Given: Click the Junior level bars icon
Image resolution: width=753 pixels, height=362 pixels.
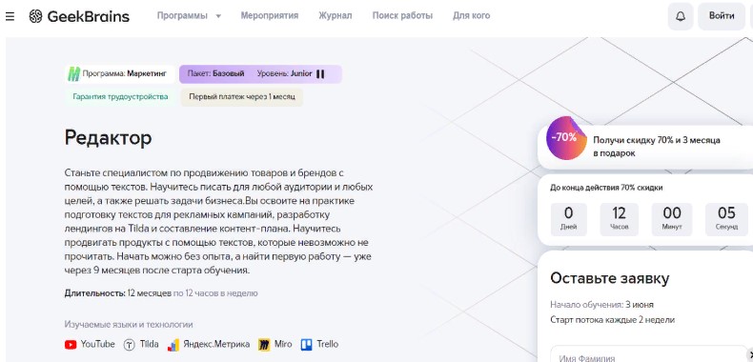Looking at the screenshot, I should coord(320,74).
